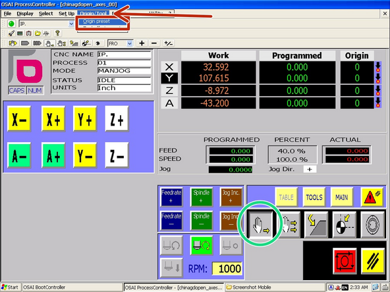This screenshot has width=390, height=292.
Task: Click the toolbar plus override button
Action: click(x=142, y=43)
